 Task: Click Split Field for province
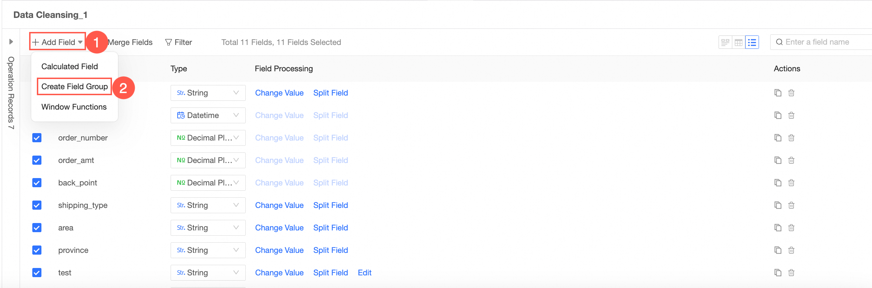click(x=330, y=250)
